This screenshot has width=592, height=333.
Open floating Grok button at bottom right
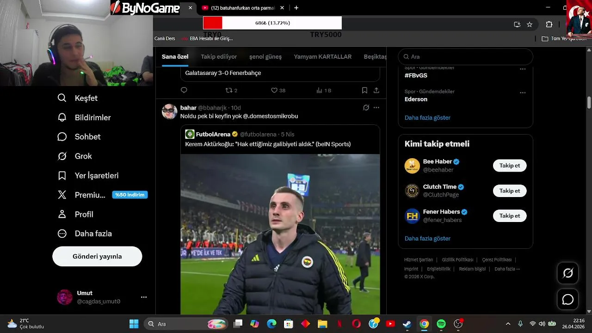click(568, 273)
